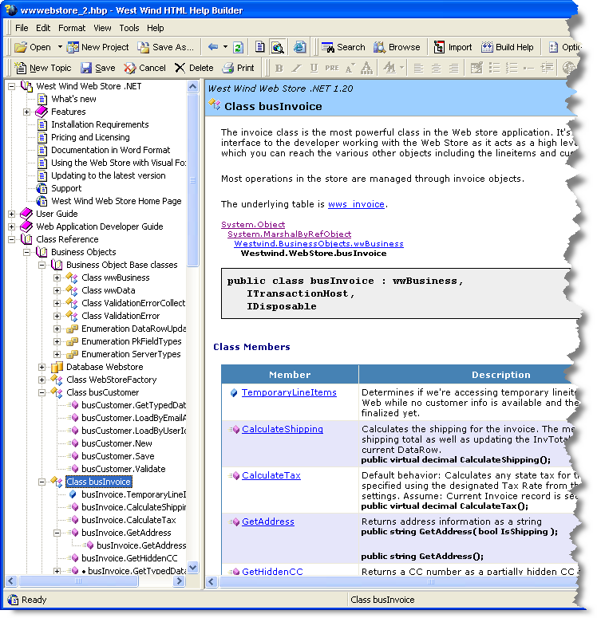Expand the User Guide node
597x618 pixels.
click(12, 214)
